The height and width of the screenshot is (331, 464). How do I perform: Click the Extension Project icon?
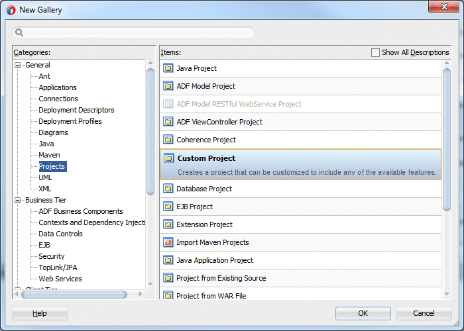(x=168, y=224)
